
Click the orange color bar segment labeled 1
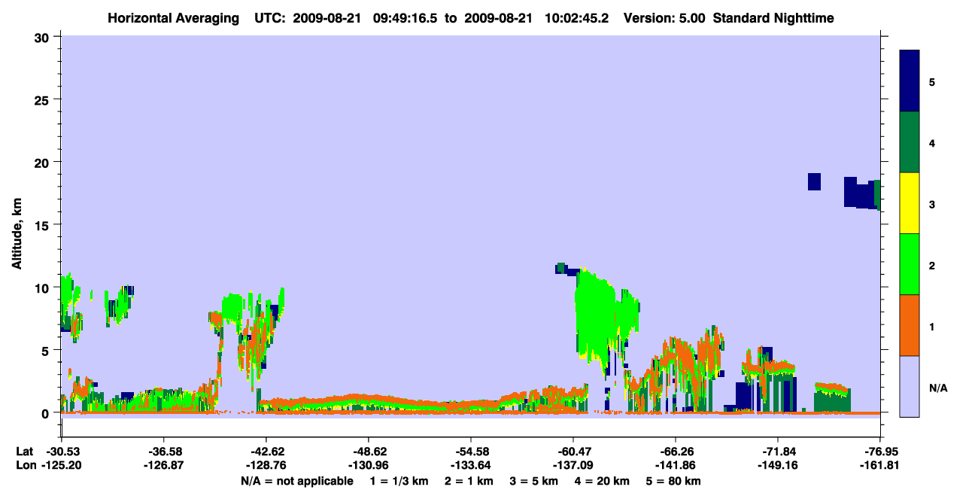tap(910, 325)
